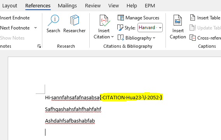Open the Harvard style combo box
Image resolution: width=221 pixels, height=140 pixels.
(150, 28)
